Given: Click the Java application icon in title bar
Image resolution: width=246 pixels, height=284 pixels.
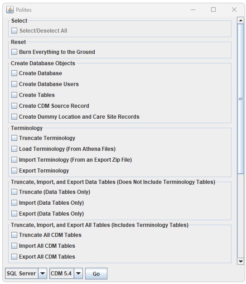Looking at the screenshot, I should point(10,10).
